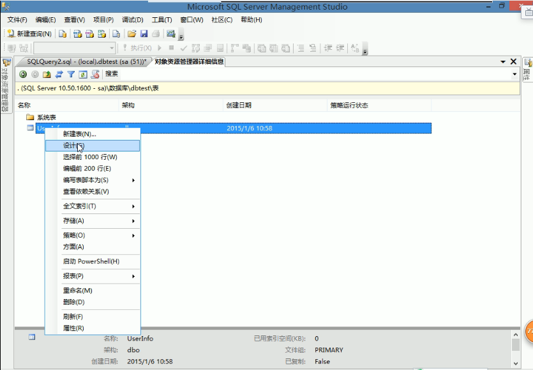Viewport: 533px width, 370px height.
Task: Click the Script with red cross icon
Action: click(x=95, y=74)
